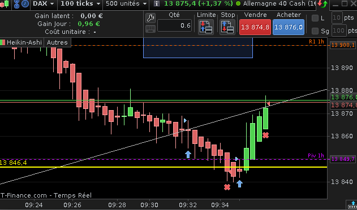Click the Heikin-Ashi red-green color swatch
This screenshot has width=357, height=210.
pos(2,42)
